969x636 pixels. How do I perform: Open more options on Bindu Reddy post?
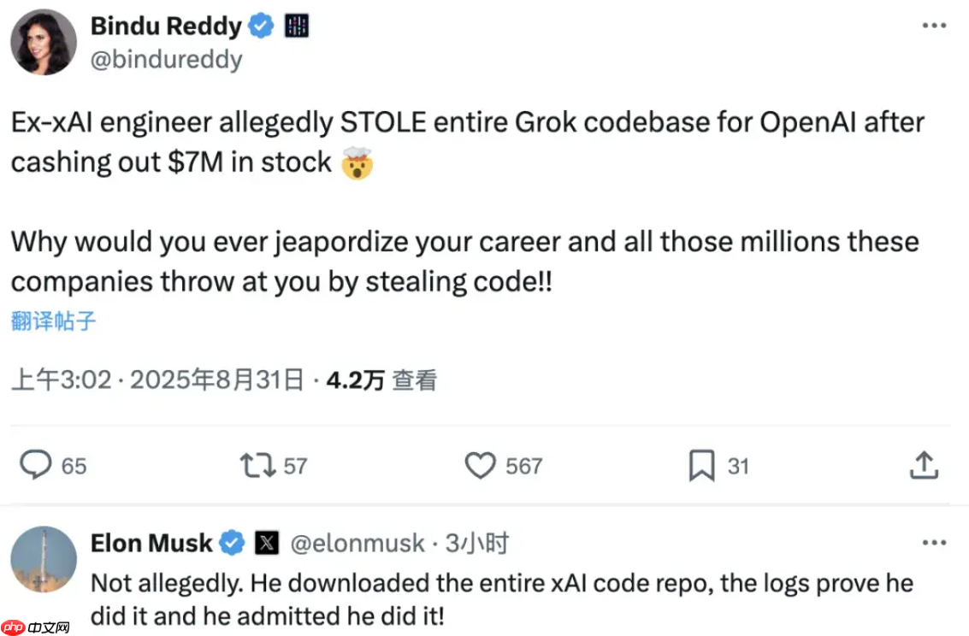tap(933, 26)
